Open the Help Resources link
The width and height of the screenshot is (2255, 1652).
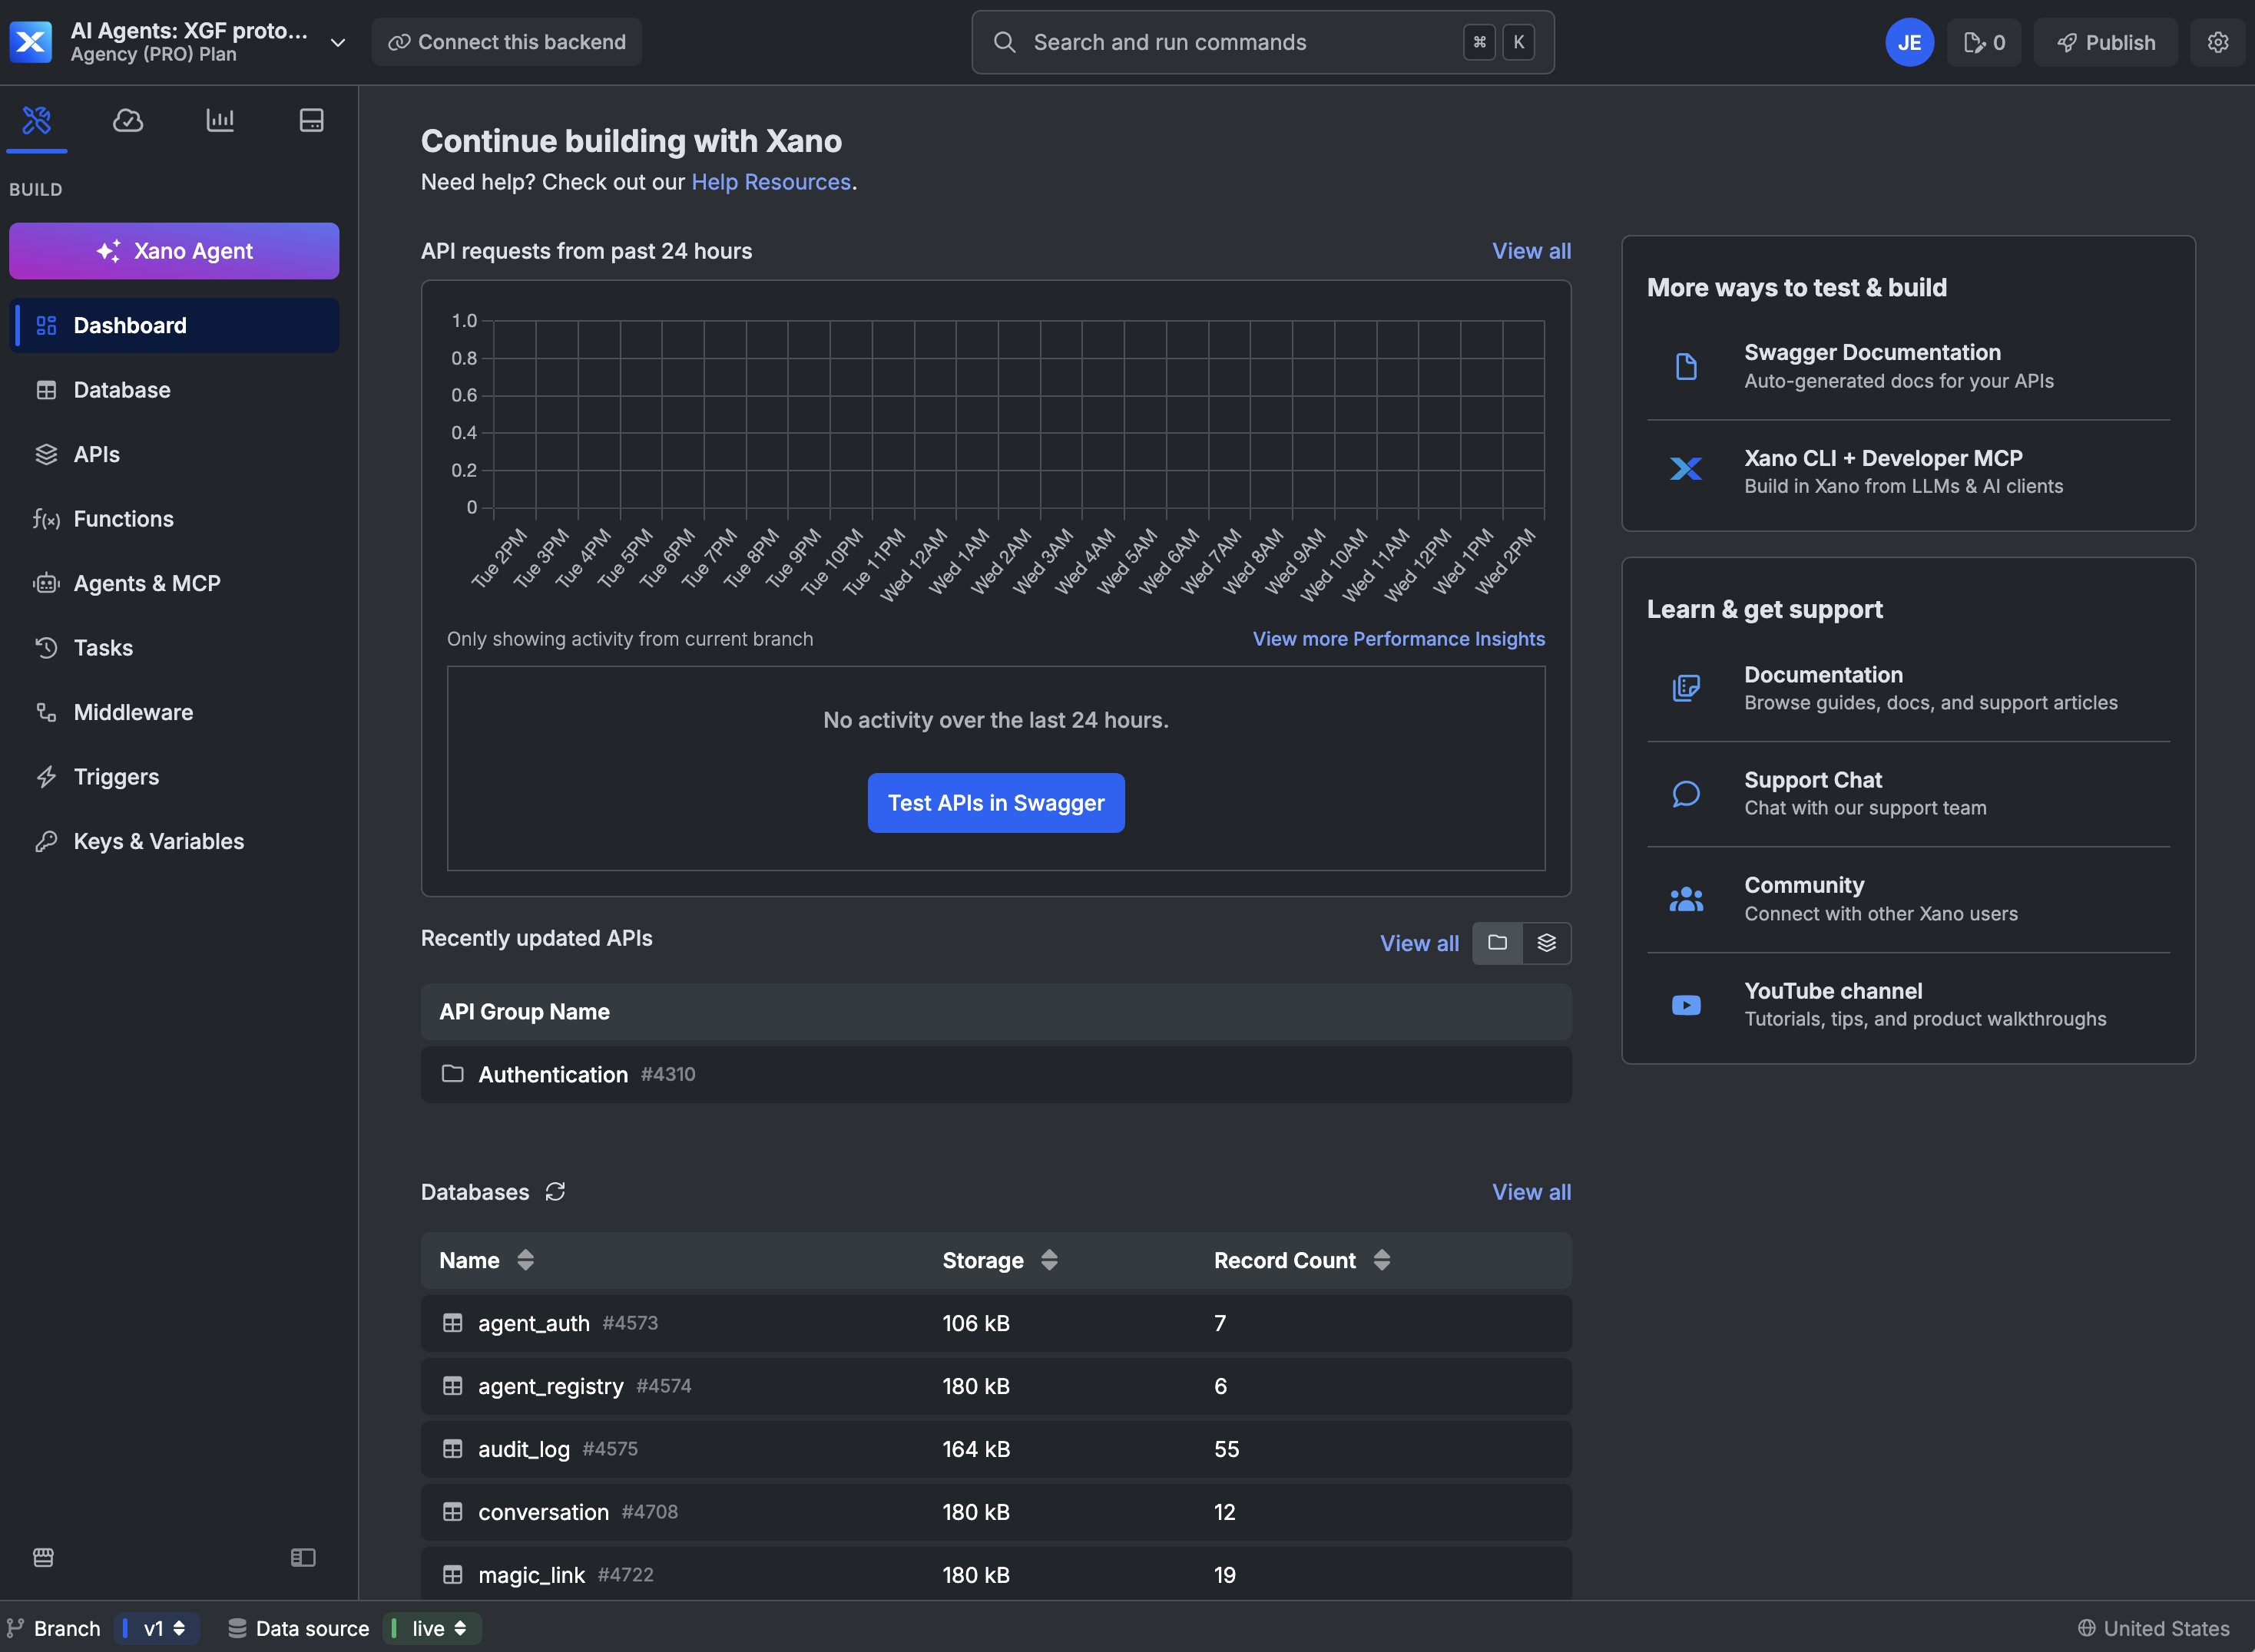[770, 182]
